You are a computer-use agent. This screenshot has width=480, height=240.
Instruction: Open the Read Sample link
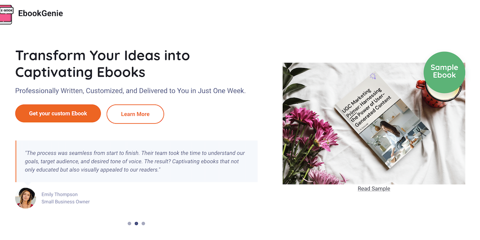(374, 188)
